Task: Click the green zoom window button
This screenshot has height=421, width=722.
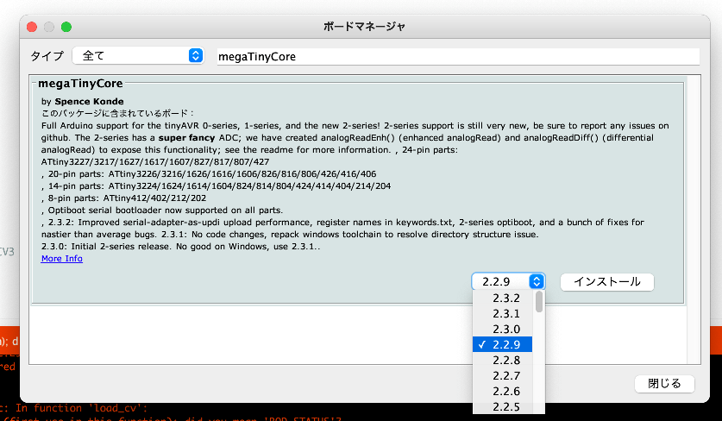Action: [66, 27]
